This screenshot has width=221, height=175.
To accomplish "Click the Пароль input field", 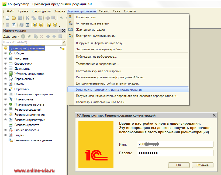I will [175, 153].
